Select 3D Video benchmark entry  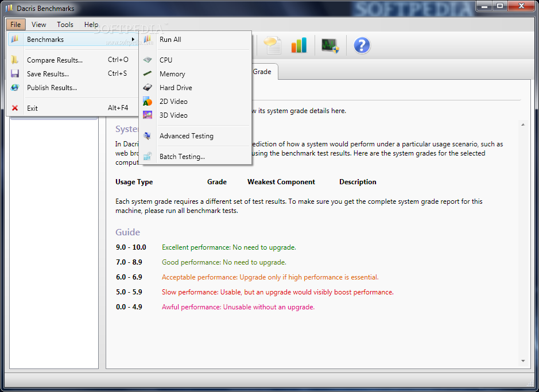click(195, 115)
